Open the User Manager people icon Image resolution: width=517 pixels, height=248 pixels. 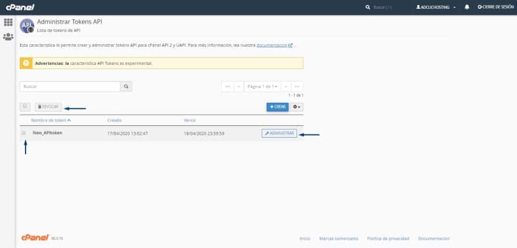point(8,37)
